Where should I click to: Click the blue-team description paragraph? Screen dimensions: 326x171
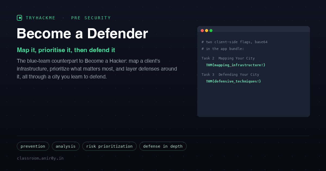pos(97,69)
